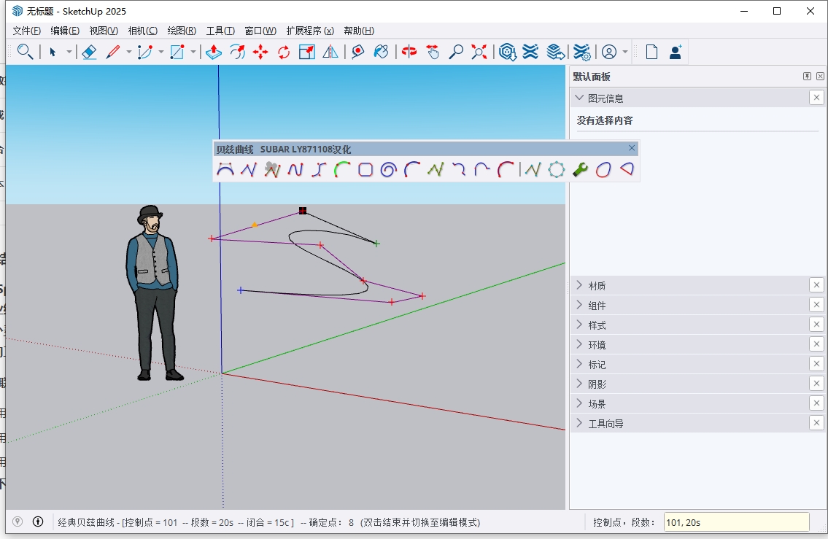This screenshot has height=539, width=828.
Task: Open the 扩展程序(x) menu
Action: pyautogui.click(x=310, y=31)
